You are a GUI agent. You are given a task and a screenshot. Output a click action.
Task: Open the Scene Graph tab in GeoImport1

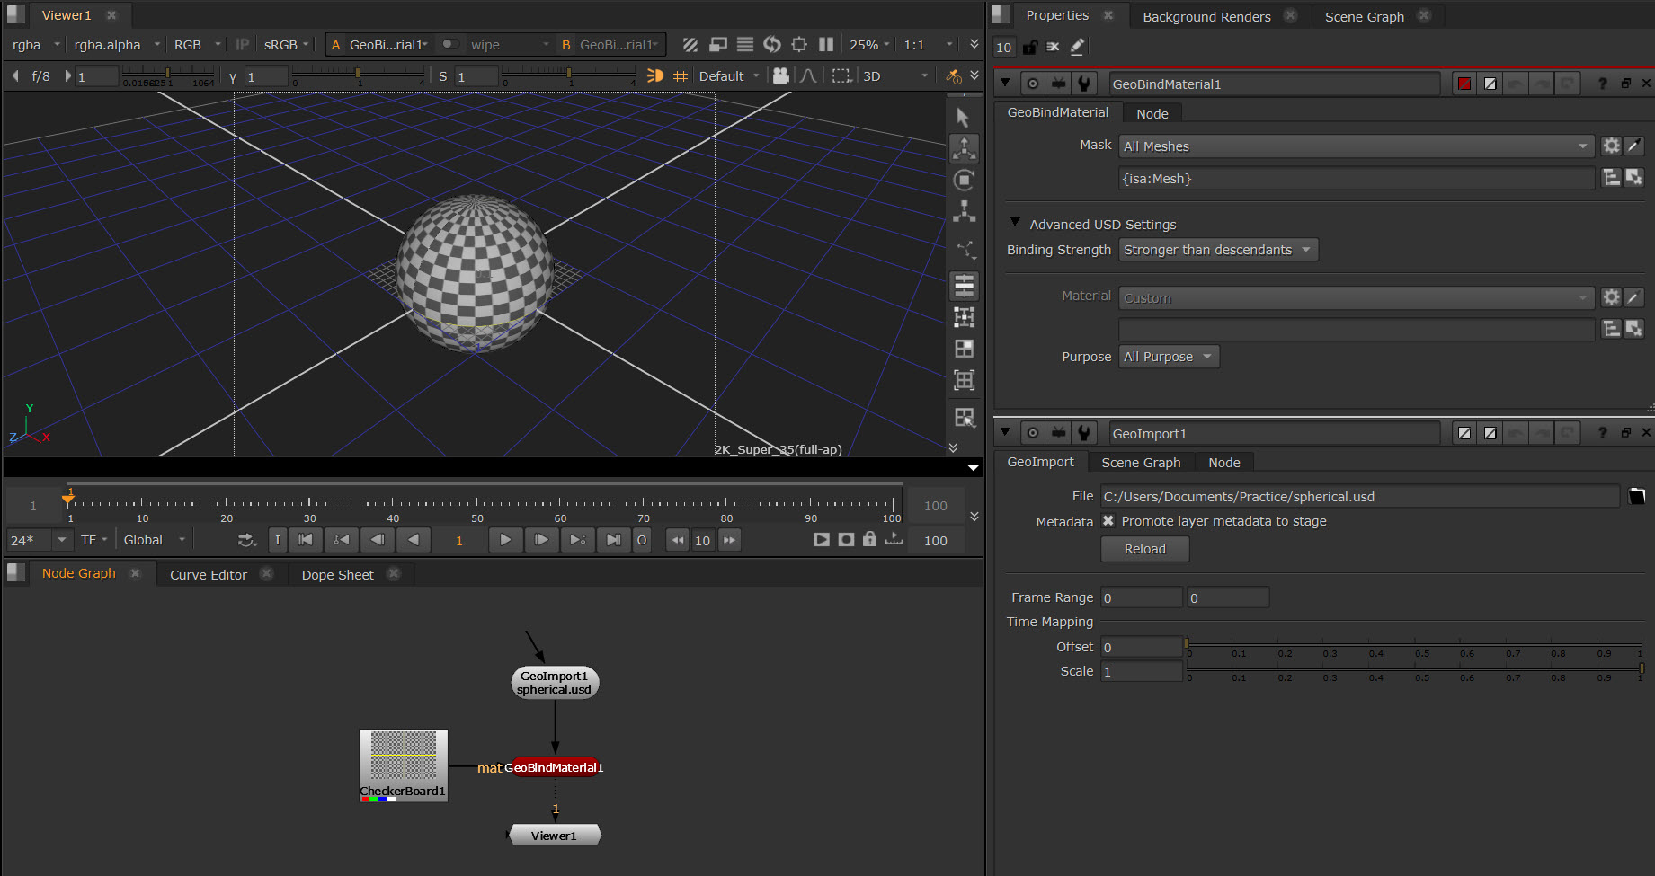(1140, 463)
